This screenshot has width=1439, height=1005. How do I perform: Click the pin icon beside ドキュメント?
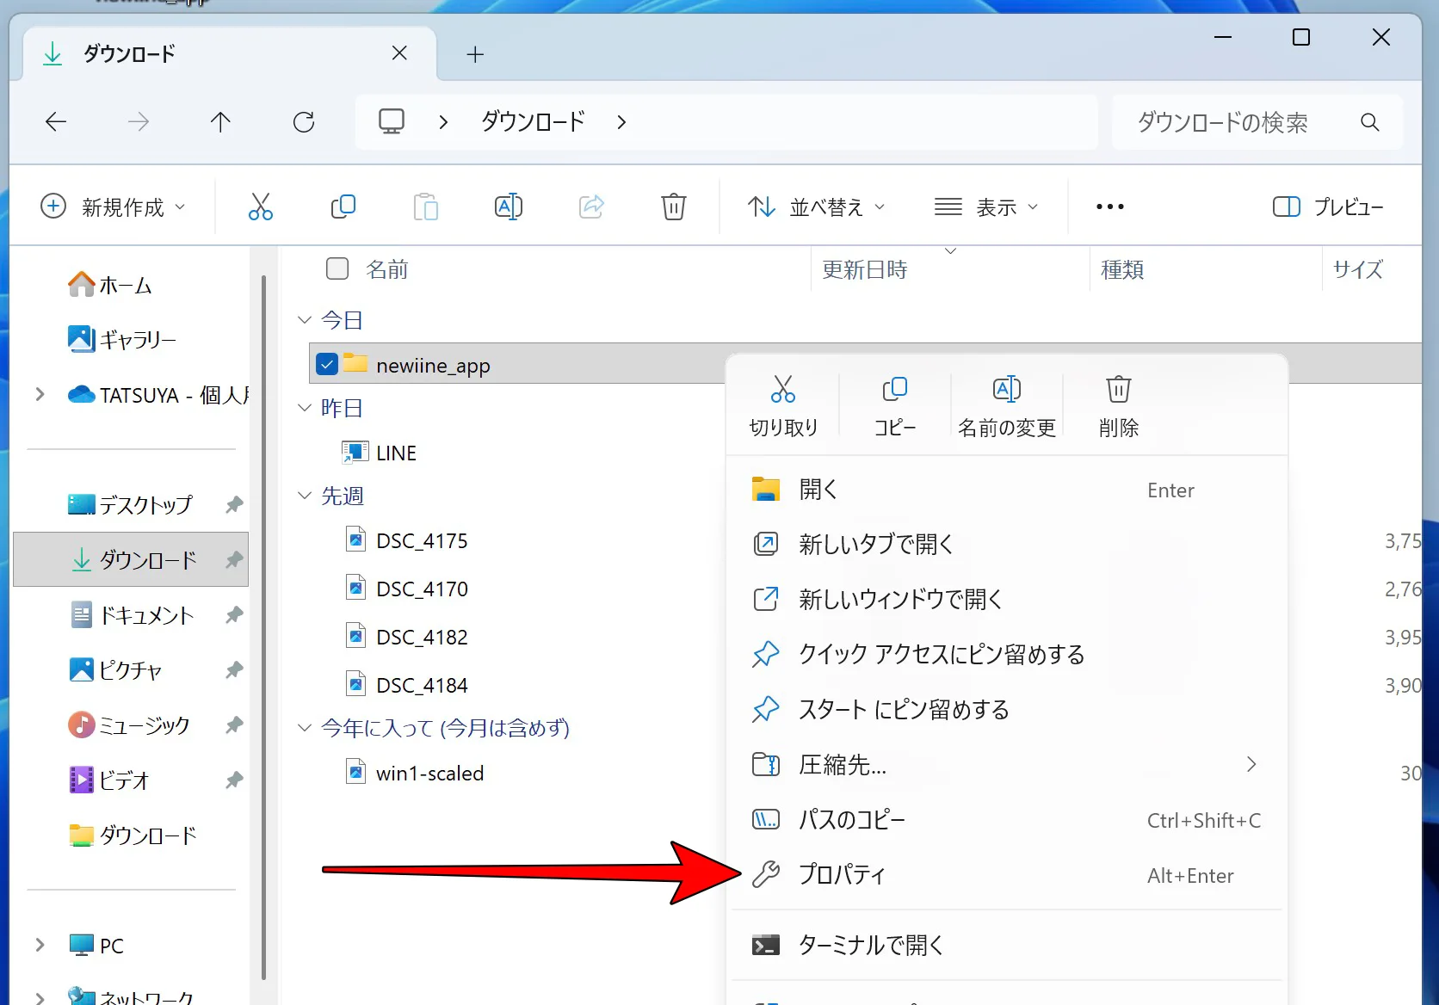[x=234, y=614]
